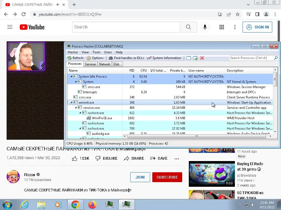Click the horizontal scrollbar right arrow in process list

270,136
